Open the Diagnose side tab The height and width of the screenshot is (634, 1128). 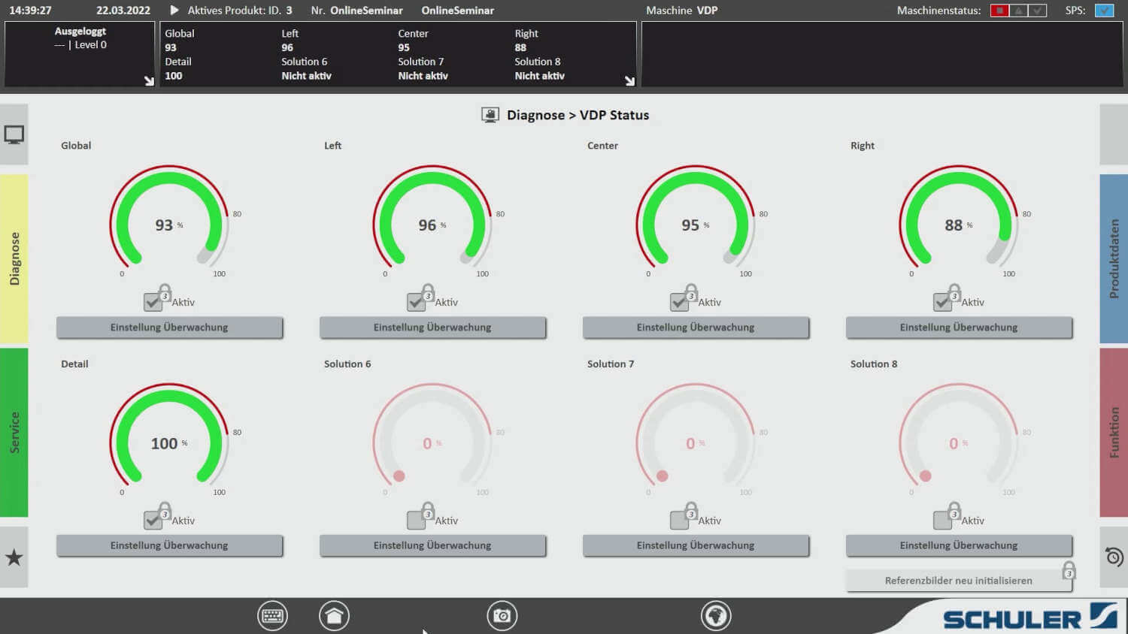pos(14,258)
